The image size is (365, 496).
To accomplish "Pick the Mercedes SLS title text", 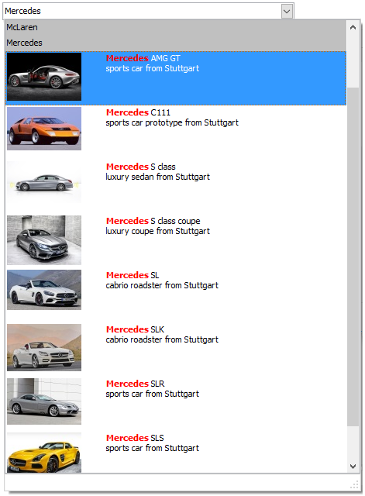I will pyautogui.click(x=135, y=438).
